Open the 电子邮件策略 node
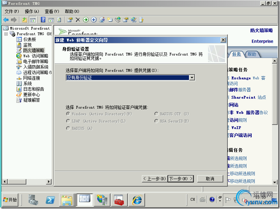The width and height of the screenshot is (280, 209). click(x=36, y=61)
